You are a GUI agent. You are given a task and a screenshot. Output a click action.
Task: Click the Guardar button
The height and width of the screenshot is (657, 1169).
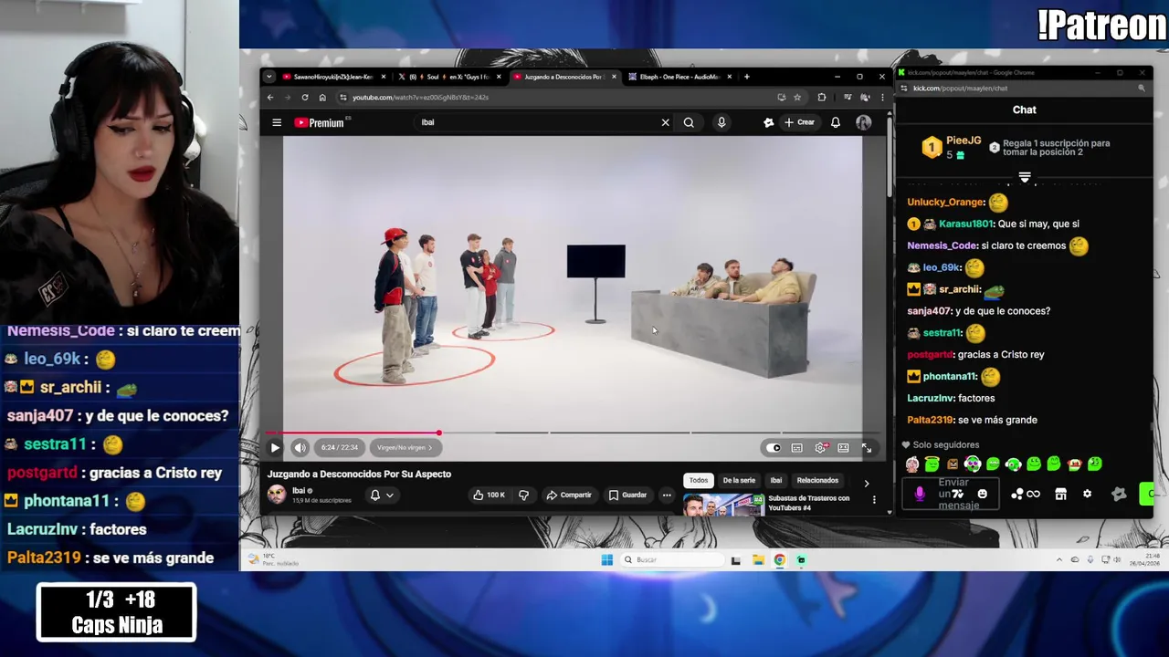(x=627, y=495)
